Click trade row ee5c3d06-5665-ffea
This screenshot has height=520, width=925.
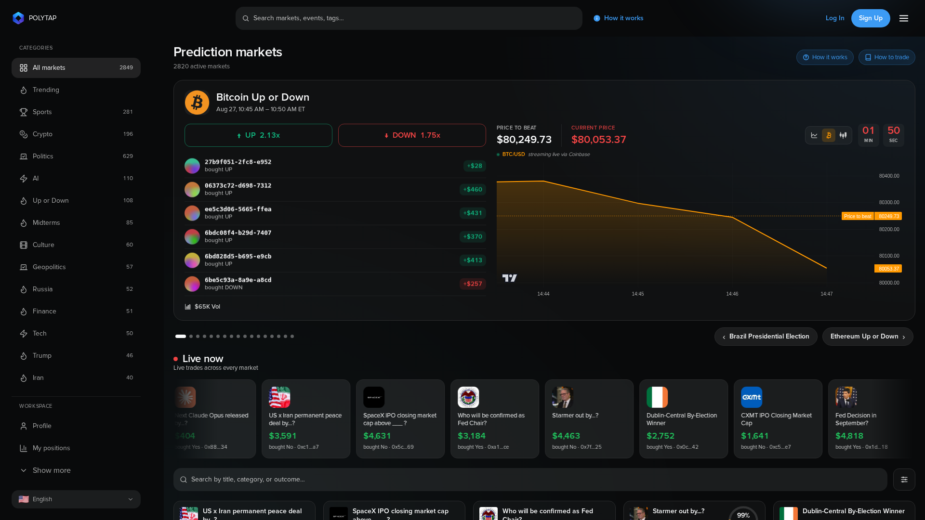[x=335, y=213]
